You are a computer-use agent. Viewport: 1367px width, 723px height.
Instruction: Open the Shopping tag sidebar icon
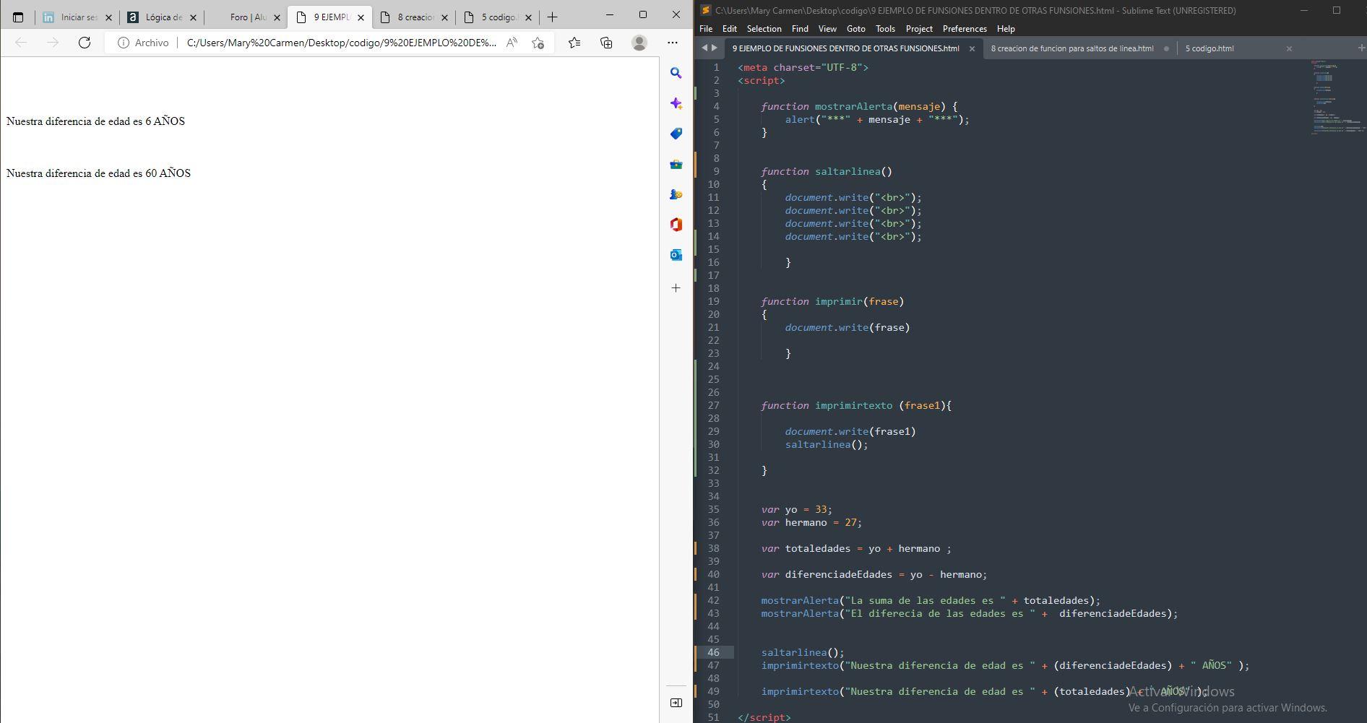tap(676, 134)
